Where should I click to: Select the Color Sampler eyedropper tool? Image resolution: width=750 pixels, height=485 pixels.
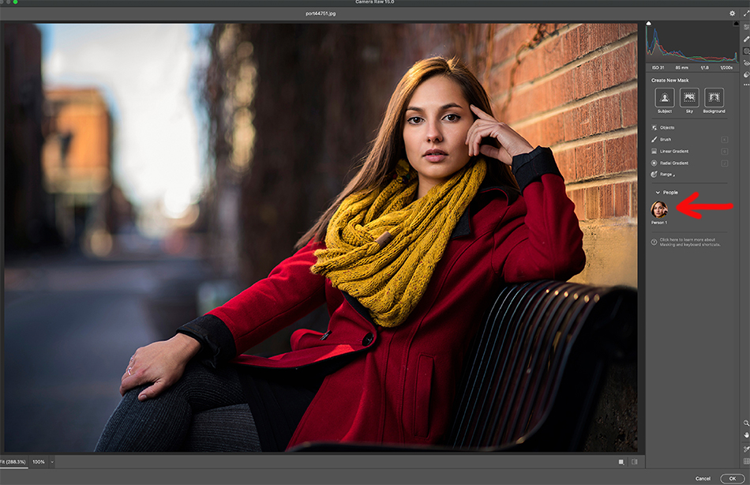pos(746,449)
